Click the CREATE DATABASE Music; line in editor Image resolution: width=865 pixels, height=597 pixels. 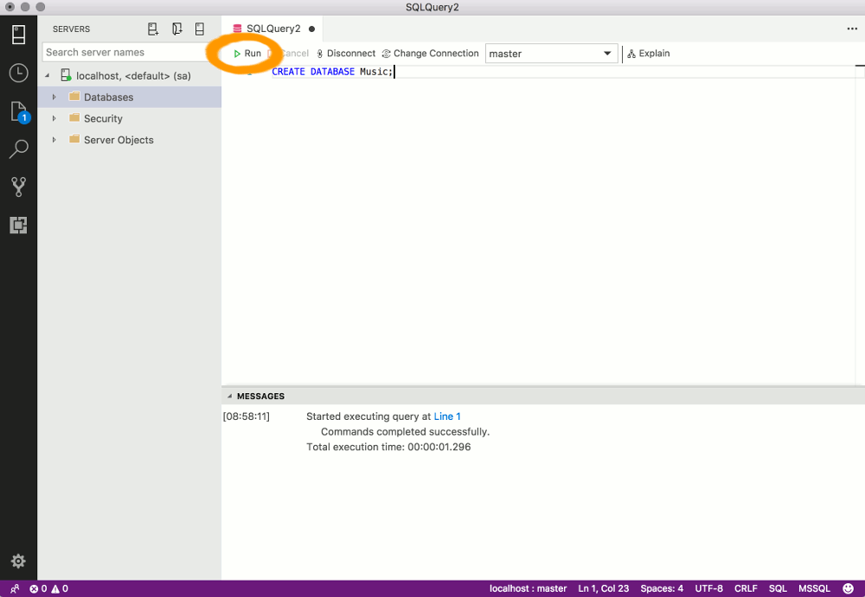click(332, 72)
